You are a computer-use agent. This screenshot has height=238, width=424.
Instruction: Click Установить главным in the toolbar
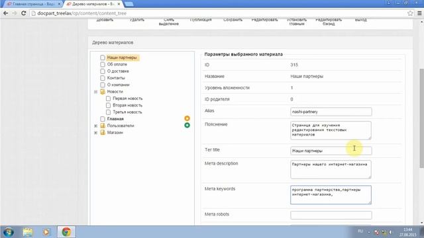[297, 22]
